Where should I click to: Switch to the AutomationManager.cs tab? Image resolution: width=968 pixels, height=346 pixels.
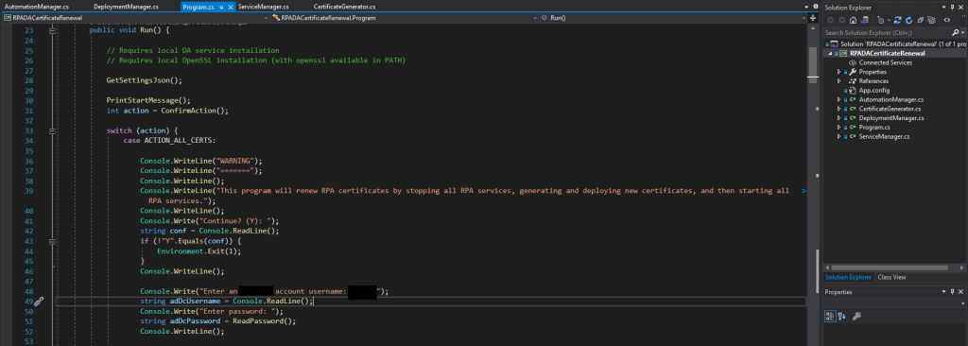pos(37,7)
